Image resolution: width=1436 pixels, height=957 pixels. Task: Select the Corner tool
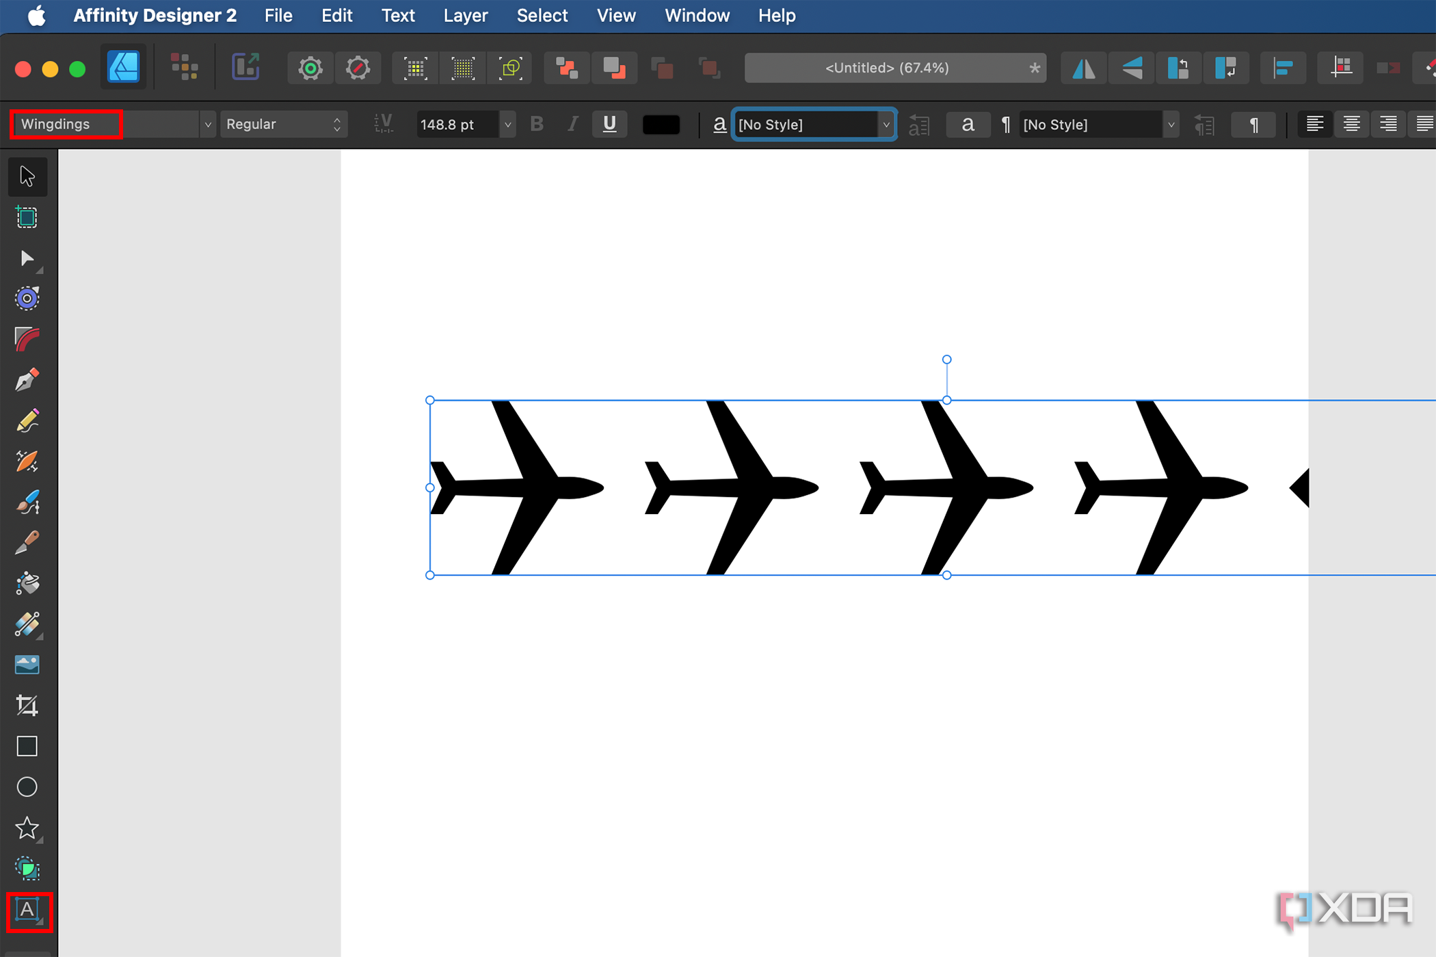pyautogui.click(x=27, y=339)
